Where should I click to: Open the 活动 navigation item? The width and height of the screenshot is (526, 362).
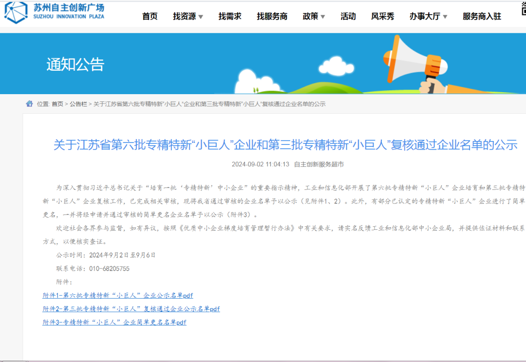click(x=348, y=16)
